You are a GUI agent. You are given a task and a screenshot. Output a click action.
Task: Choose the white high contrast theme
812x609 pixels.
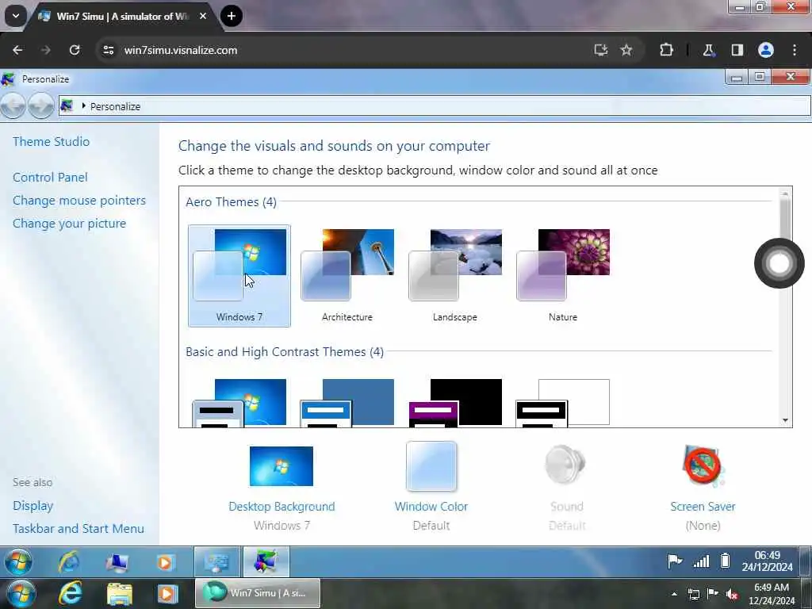pyautogui.click(x=563, y=403)
